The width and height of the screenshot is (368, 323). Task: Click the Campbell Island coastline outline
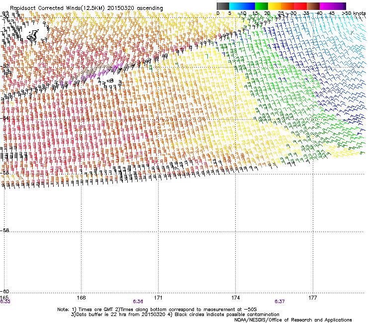[110, 81]
